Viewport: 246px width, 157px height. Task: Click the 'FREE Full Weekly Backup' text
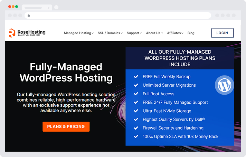point(167,77)
